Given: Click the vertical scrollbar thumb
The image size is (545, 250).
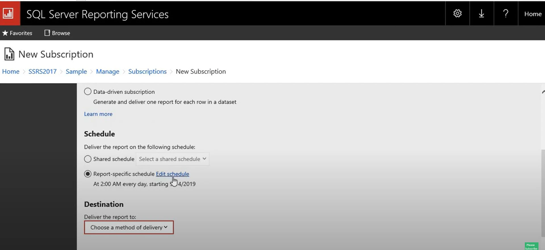Looking at the screenshot, I should tap(543, 193).
